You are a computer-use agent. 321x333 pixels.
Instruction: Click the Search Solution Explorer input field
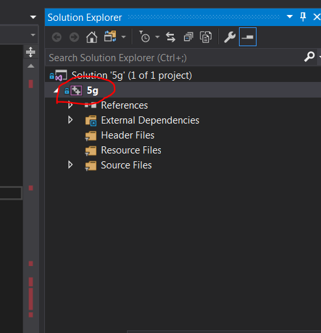click(174, 57)
